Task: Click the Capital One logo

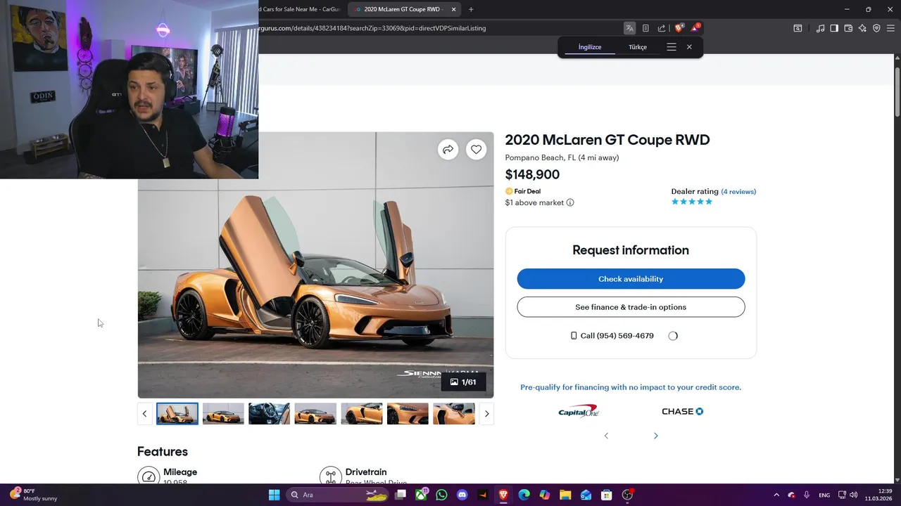Action: [x=578, y=411]
